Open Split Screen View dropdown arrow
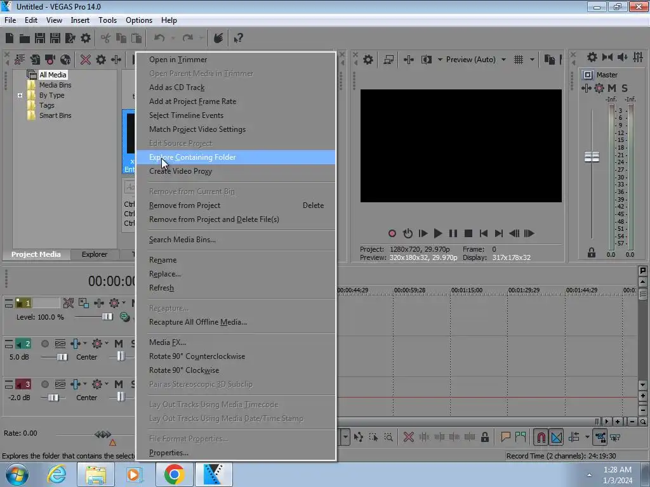 439,60
